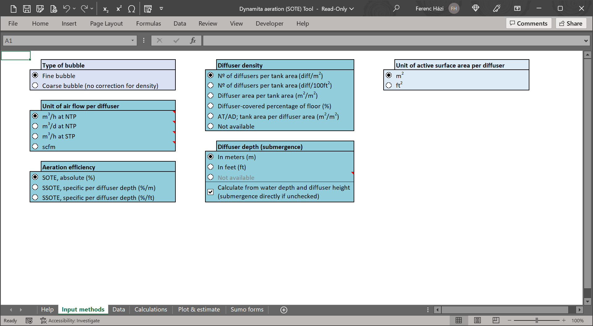593x326 pixels.
Task: Click the Undo arrow icon
Action: click(66, 9)
